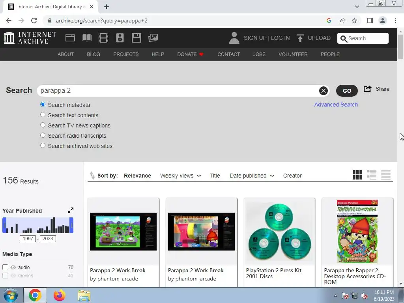
Task: Select Search metadata radio button
Action: click(43, 104)
